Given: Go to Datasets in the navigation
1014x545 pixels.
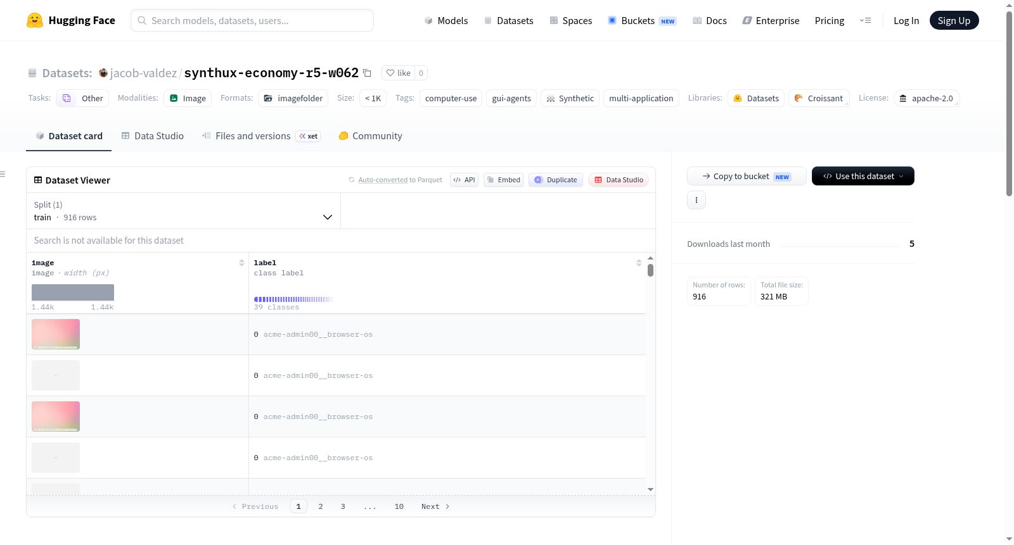Looking at the screenshot, I should (508, 20).
